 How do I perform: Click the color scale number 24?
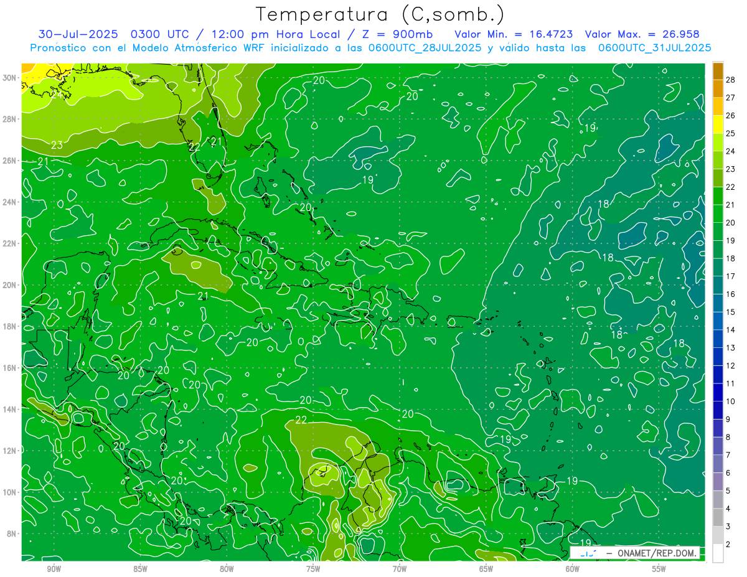tap(731, 151)
